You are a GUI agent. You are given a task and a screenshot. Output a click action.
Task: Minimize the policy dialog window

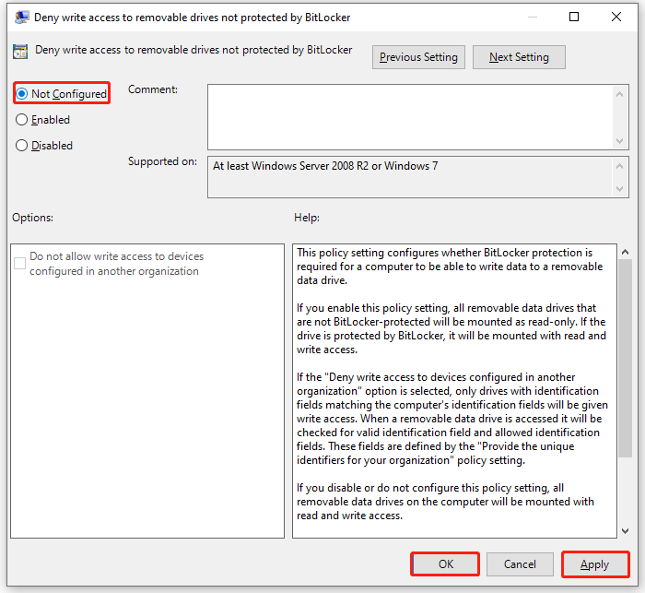533,17
